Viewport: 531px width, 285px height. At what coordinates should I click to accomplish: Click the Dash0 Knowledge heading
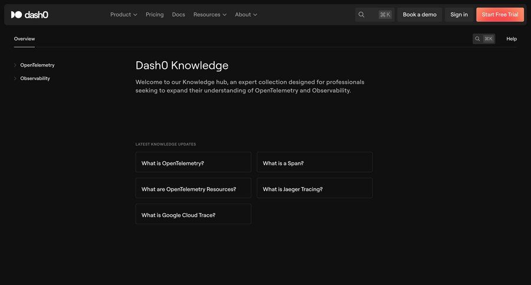[182, 65]
